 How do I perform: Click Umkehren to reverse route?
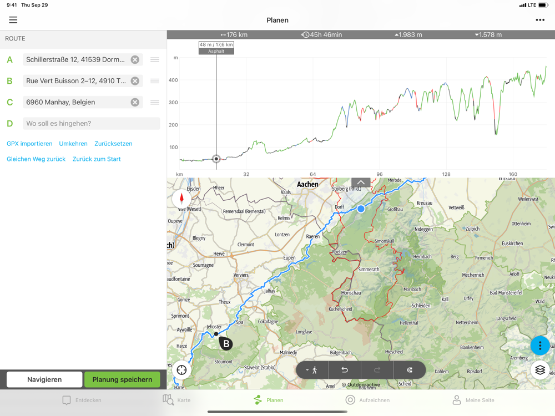click(73, 144)
